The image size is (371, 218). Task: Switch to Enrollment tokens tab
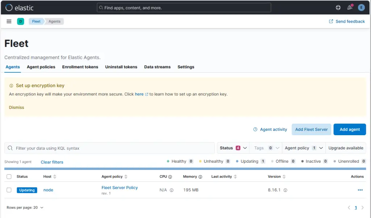click(80, 67)
